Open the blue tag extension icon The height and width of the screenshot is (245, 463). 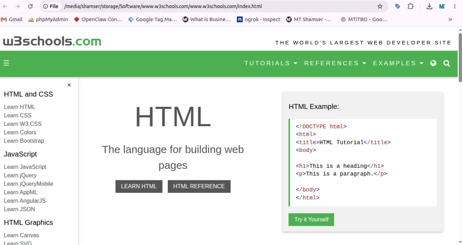point(398,6)
